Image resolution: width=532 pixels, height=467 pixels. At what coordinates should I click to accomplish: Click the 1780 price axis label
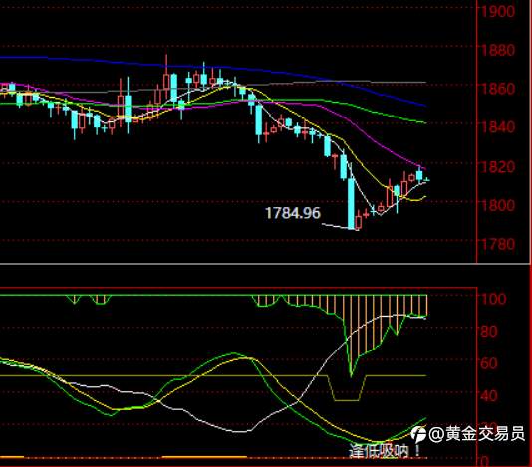(498, 244)
